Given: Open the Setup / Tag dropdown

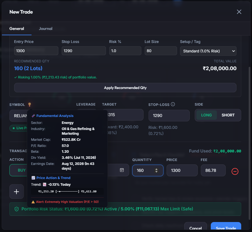Looking at the screenshot, I should [208, 51].
